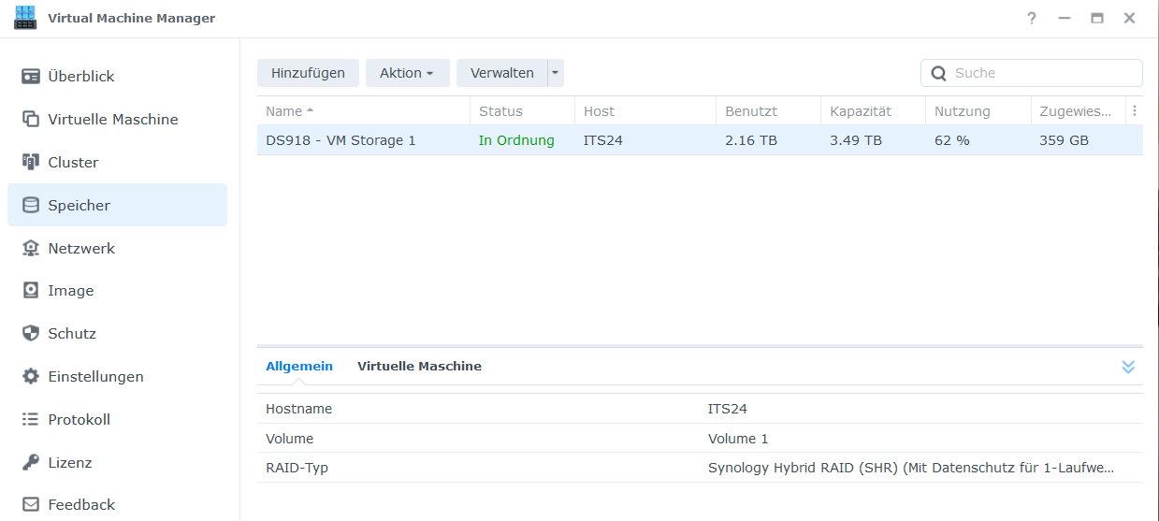Click the Verwalten button
This screenshot has height=521, width=1159.
[x=502, y=73]
